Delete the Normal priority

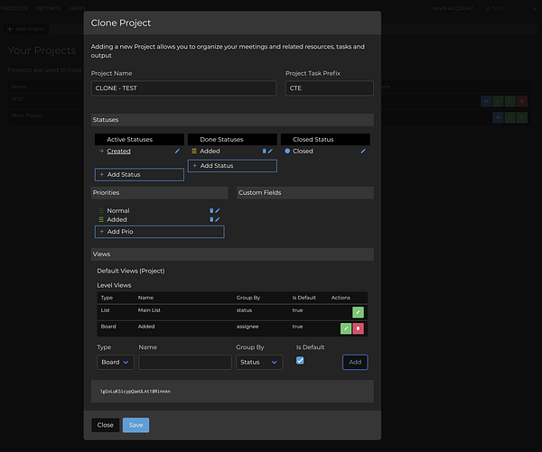(x=212, y=210)
